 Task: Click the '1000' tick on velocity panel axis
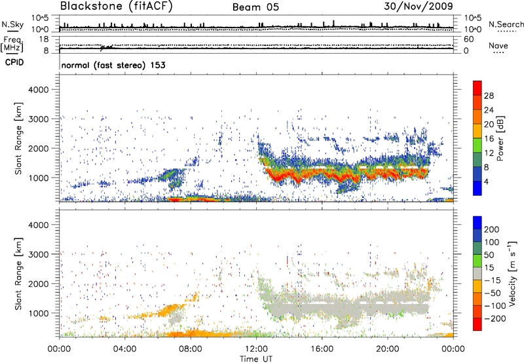point(39,313)
